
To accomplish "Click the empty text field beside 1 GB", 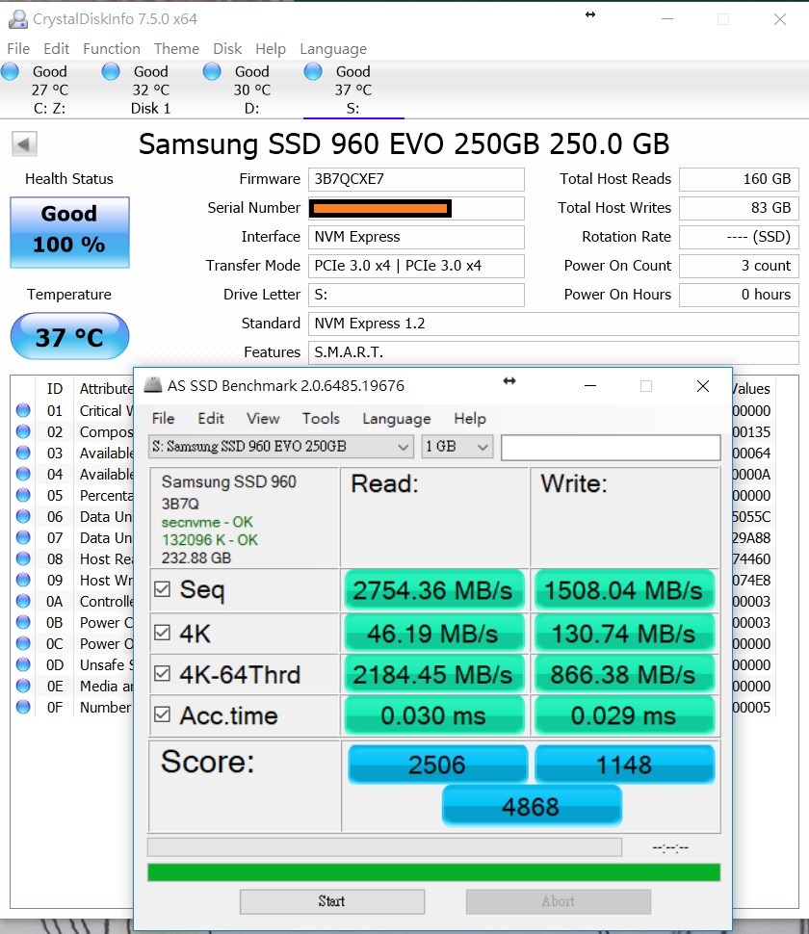I will click(611, 448).
